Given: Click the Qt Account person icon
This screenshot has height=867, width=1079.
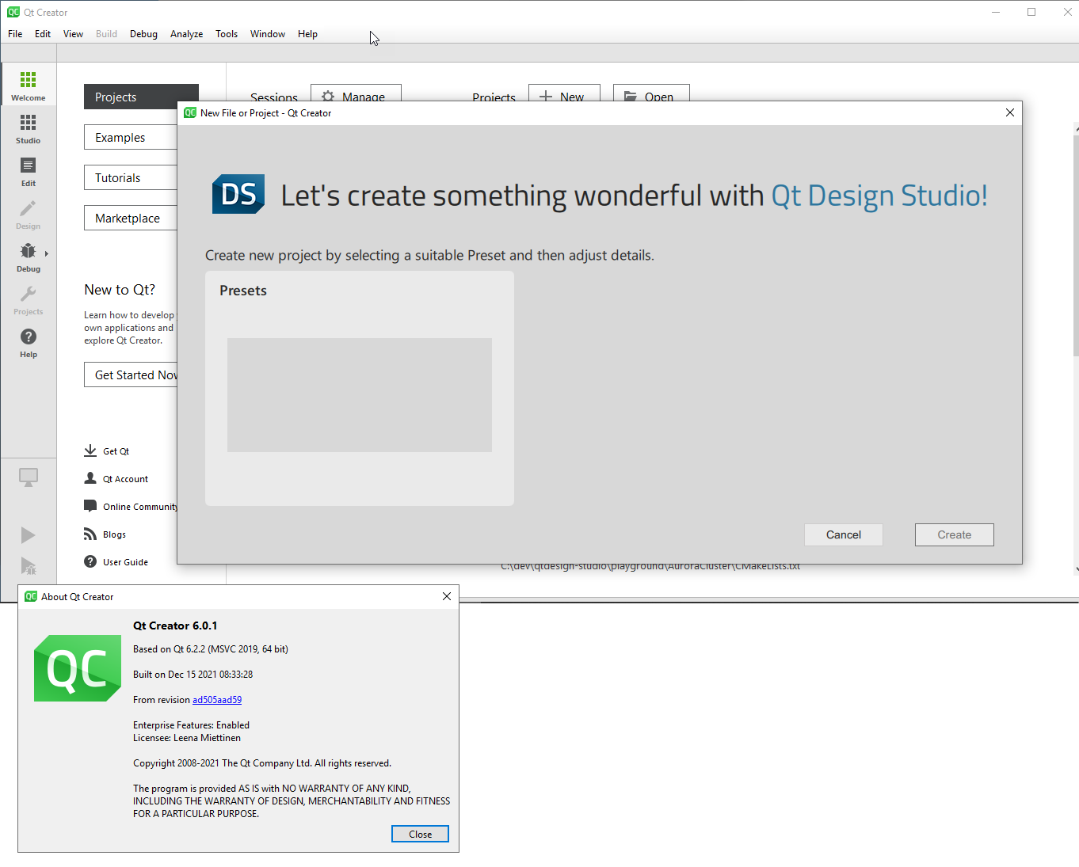Looking at the screenshot, I should tap(90, 478).
